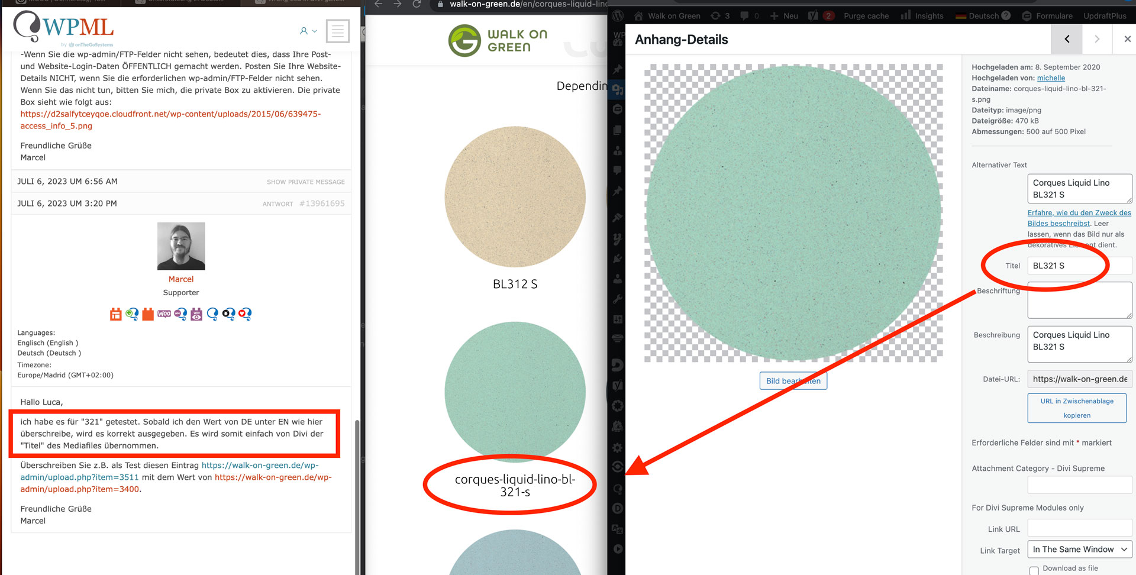Click the black-centered WPML badge
This screenshot has height=575, width=1136.
pyautogui.click(x=229, y=314)
